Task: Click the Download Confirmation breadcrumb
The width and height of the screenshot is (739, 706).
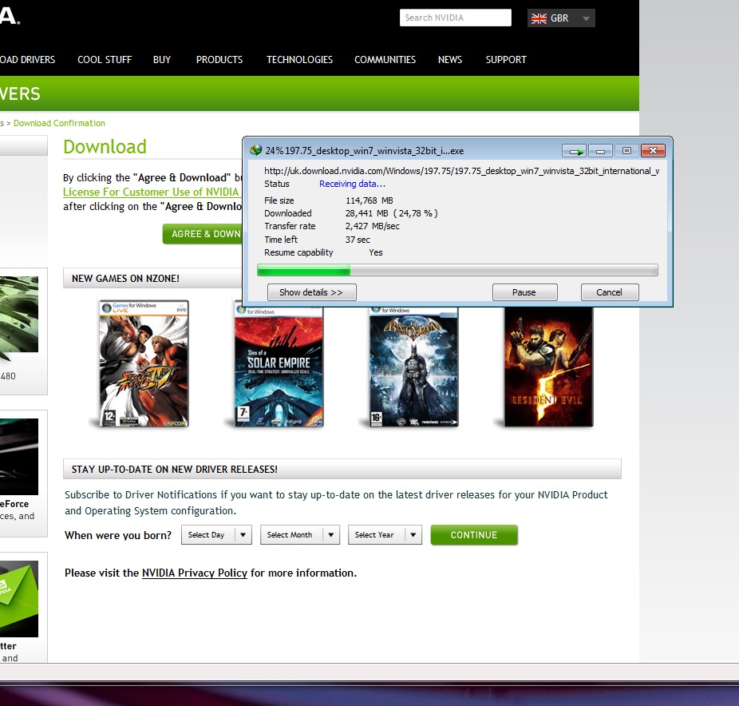Action: [x=59, y=123]
